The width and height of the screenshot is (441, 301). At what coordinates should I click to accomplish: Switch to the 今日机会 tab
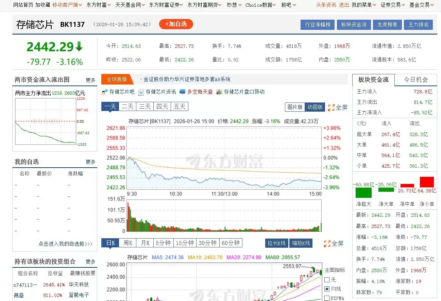click(415, 80)
